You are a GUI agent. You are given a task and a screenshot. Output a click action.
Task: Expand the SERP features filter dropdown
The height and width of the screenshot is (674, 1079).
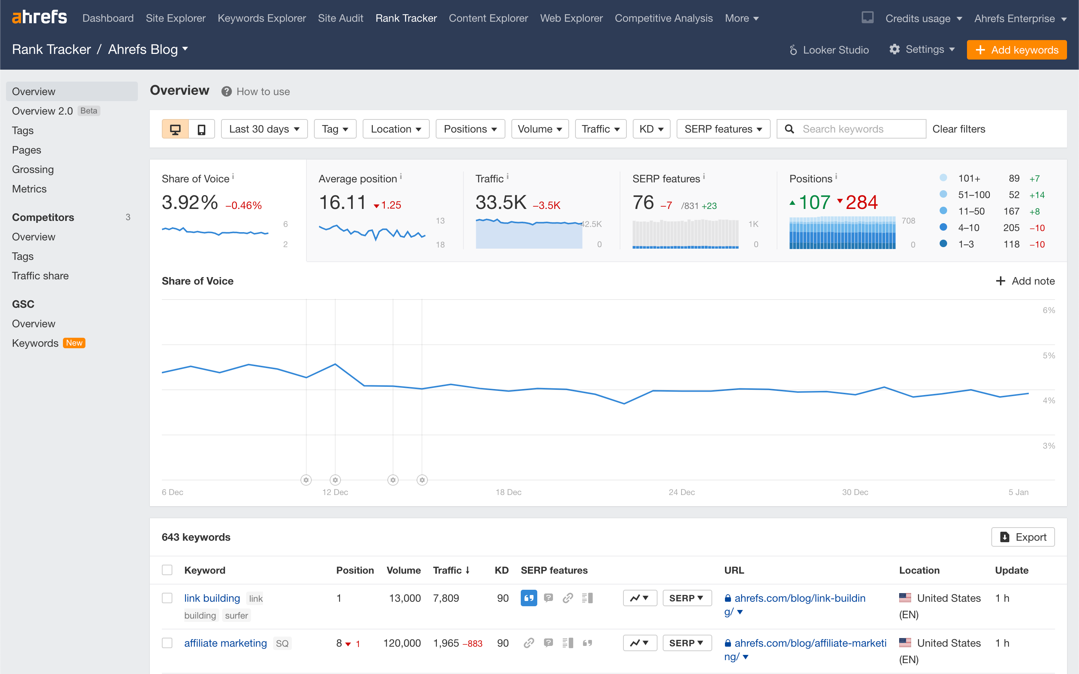[x=723, y=129]
